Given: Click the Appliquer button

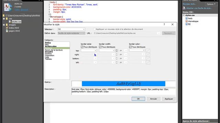Looking at the screenshot, I should [169, 99].
